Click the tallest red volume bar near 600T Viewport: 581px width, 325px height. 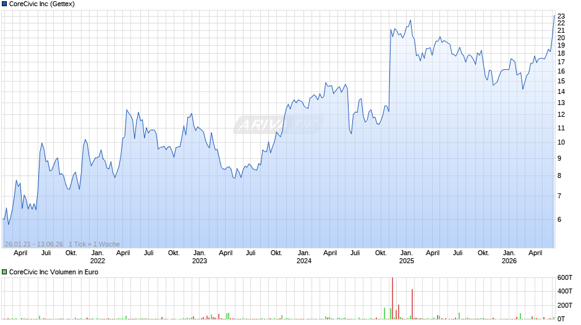coord(392,298)
